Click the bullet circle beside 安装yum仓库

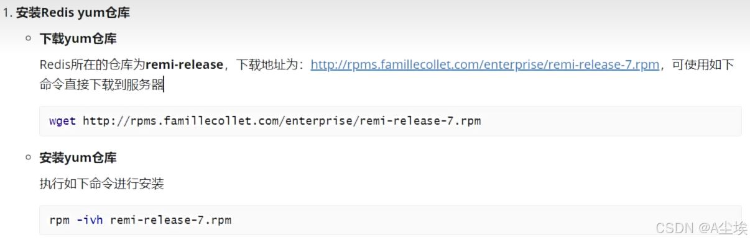(x=28, y=158)
